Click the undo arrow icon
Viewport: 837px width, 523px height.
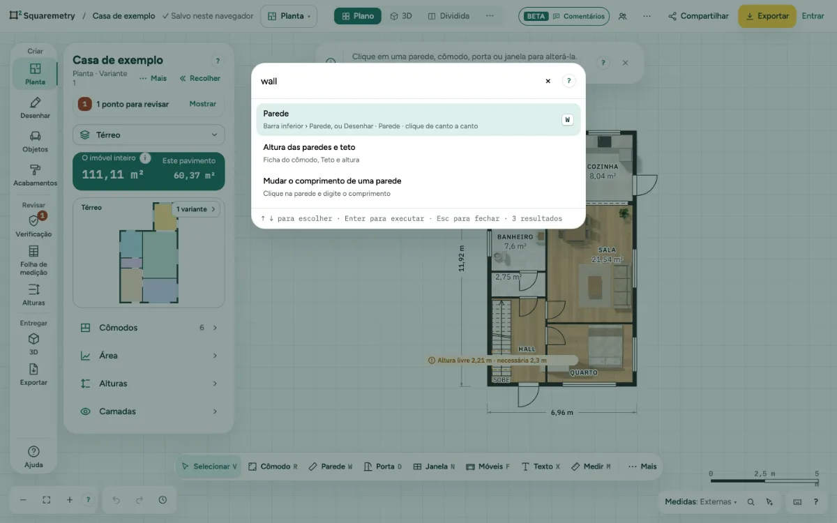(116, 500)
